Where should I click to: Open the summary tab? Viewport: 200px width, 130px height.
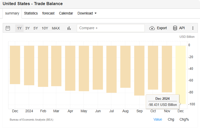click(x=12, y=13)
